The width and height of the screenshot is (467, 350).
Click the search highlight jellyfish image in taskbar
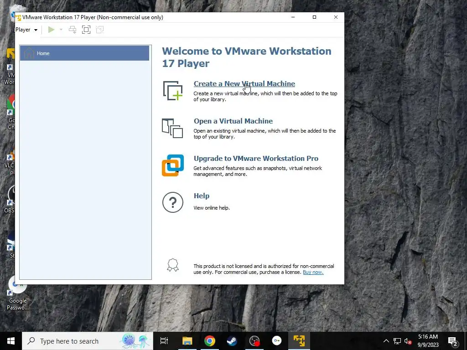tap(136, 341)
